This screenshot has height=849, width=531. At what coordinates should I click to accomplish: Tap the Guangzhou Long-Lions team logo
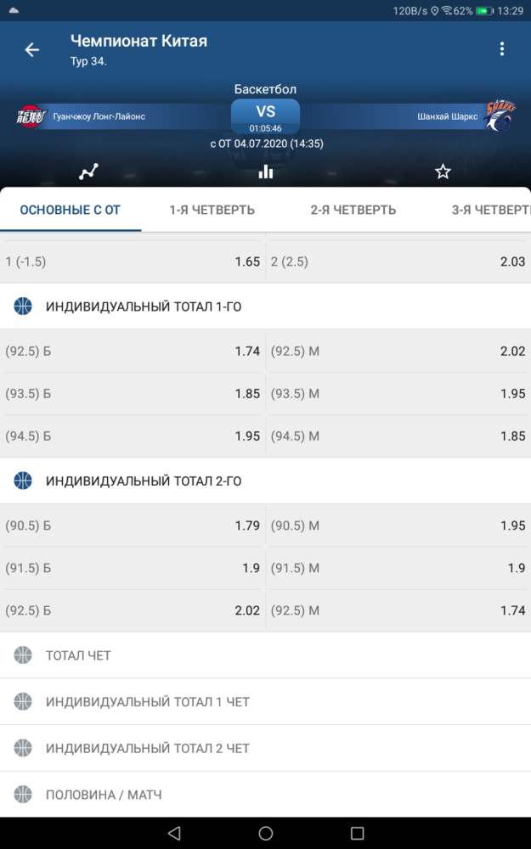pos(31,116)
